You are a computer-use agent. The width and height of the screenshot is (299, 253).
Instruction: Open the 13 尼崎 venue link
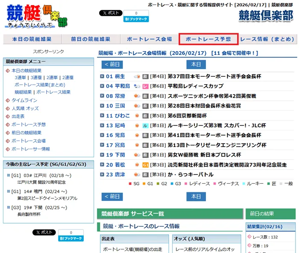pyautogui.click(x=115, y=126)
